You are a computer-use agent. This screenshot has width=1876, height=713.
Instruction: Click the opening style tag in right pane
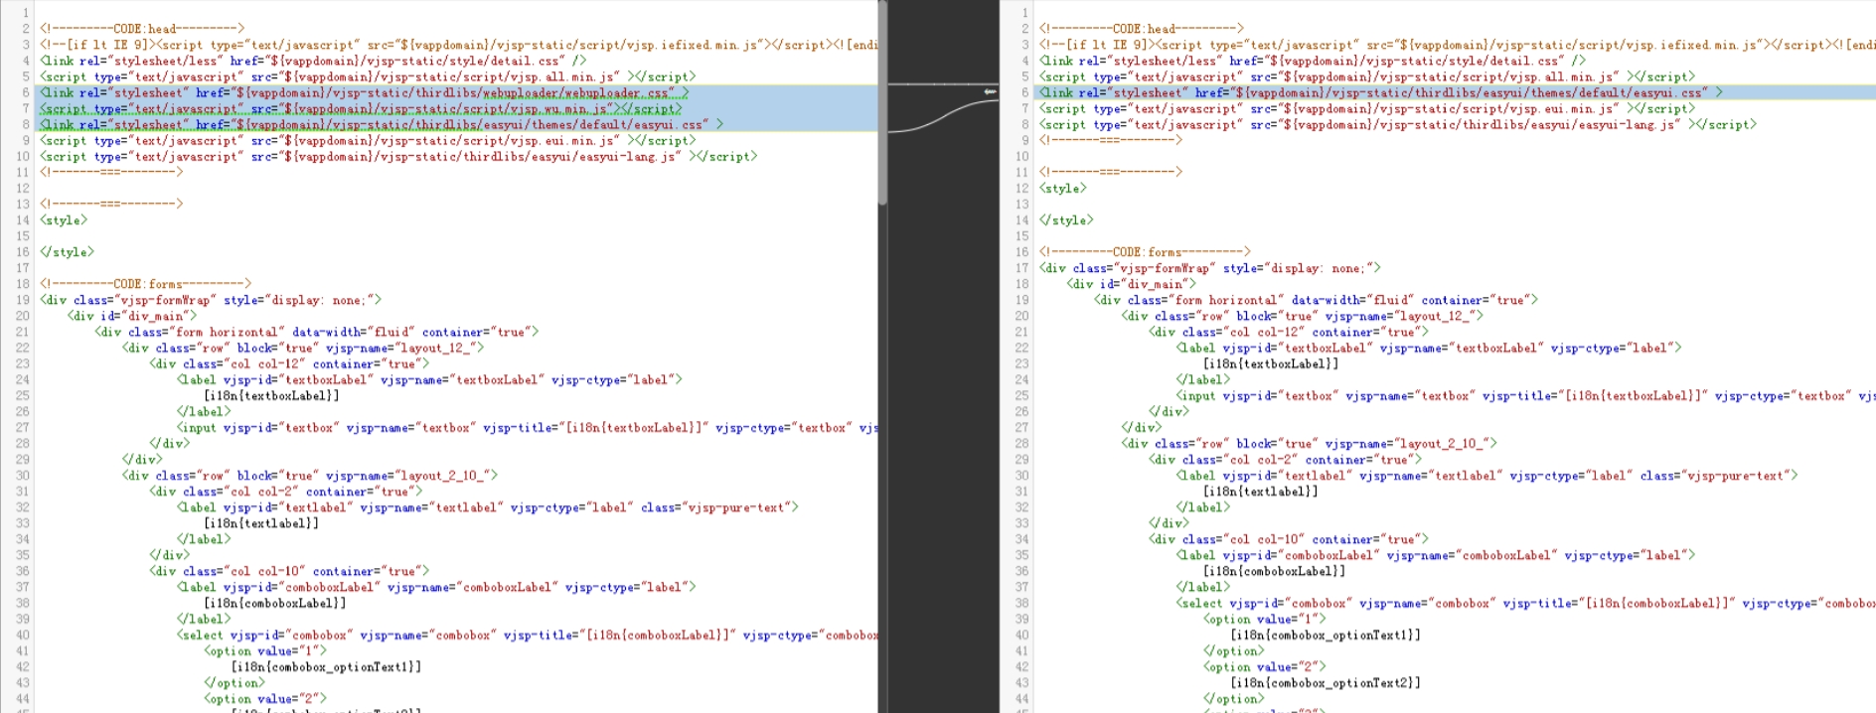[x=1063, y=188]
